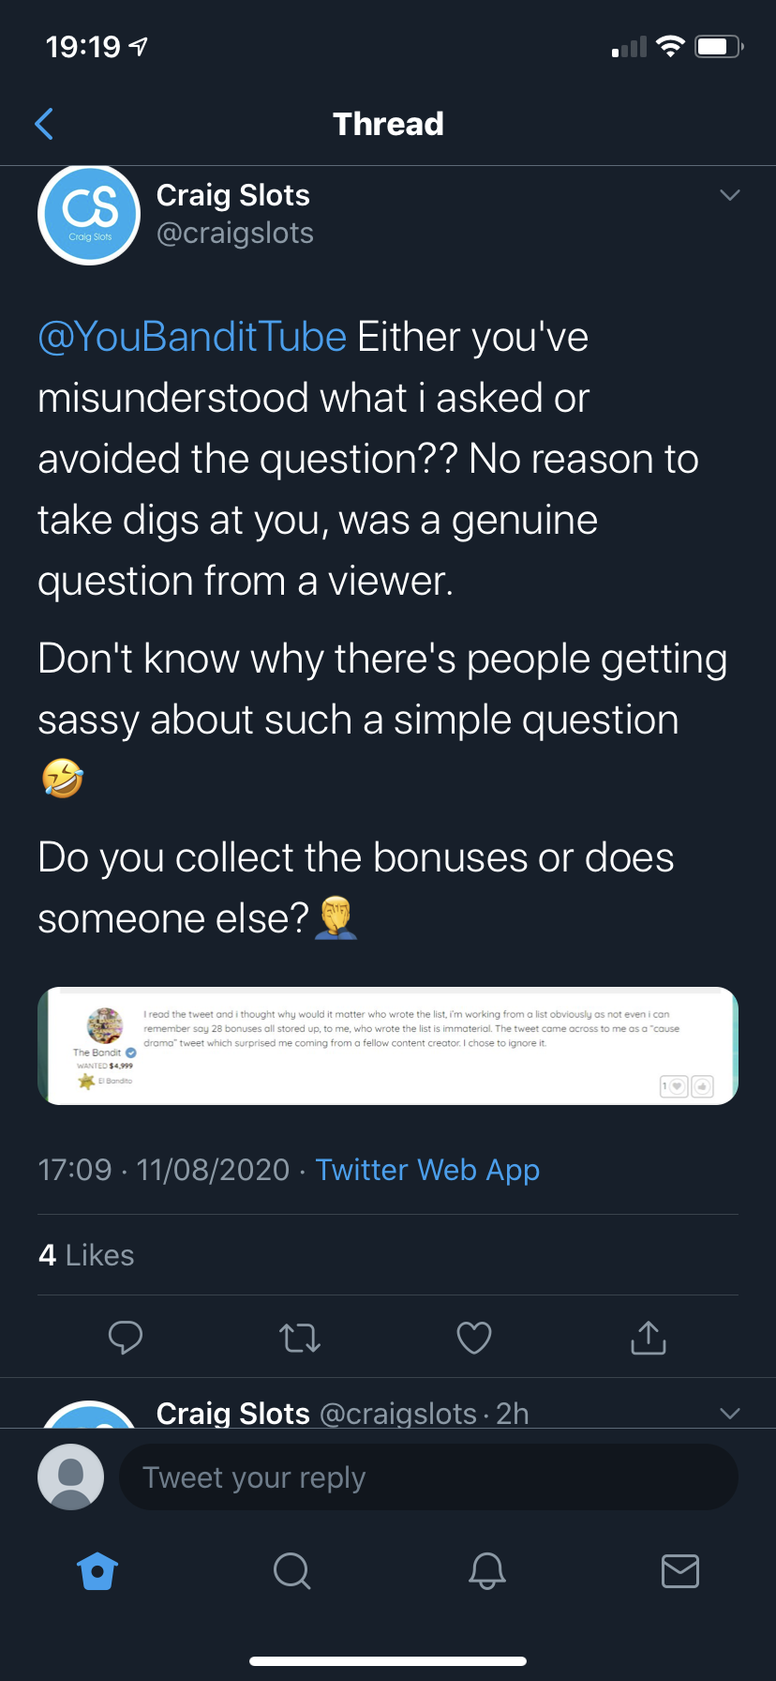
Task: Tap the Tweet your reply field
Action: (428, 1477)
